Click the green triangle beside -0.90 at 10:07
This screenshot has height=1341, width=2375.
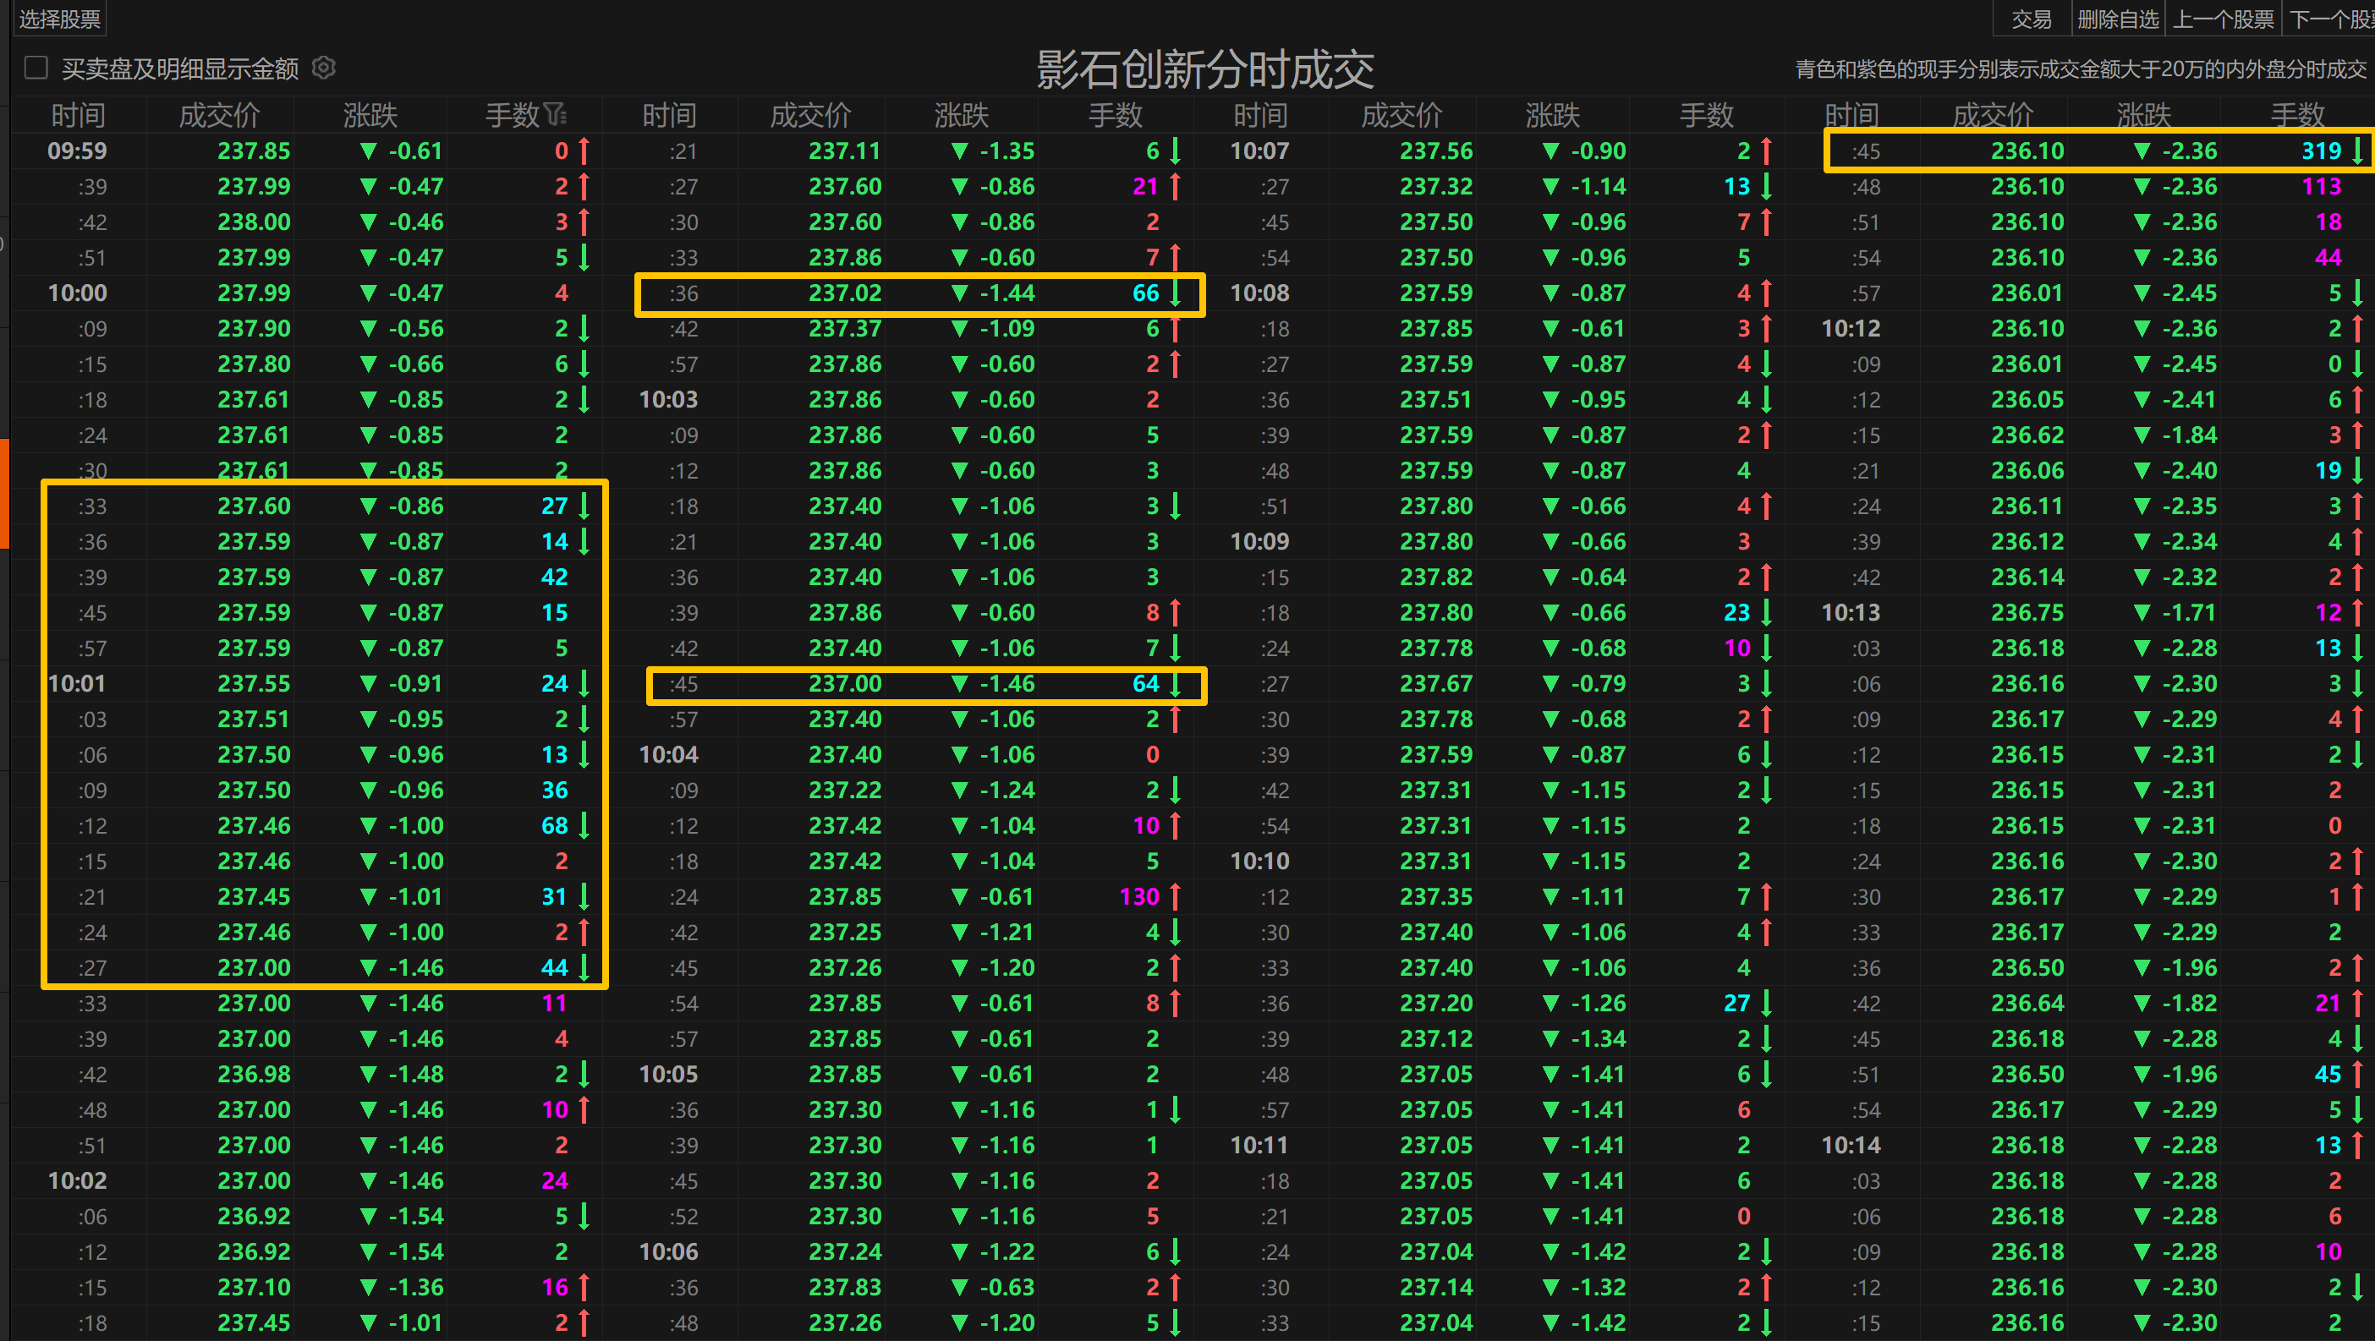pyautogui.click(x=1550, y=151)
